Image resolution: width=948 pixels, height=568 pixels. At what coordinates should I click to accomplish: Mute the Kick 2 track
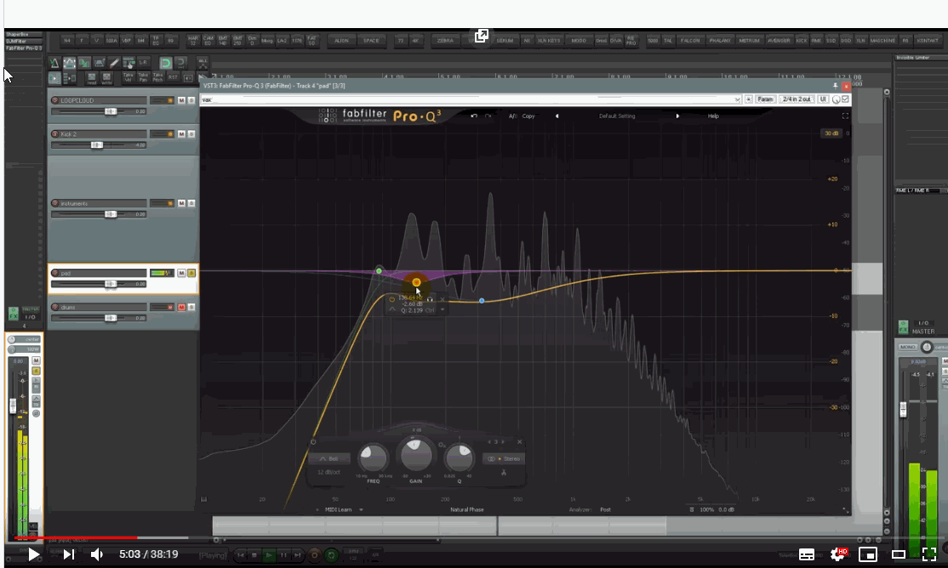(181, 134)
